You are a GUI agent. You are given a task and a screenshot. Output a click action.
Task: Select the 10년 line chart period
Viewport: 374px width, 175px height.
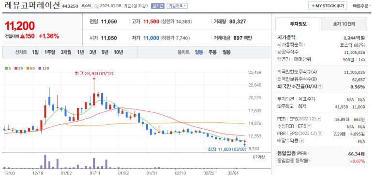[x=119, y=53]
